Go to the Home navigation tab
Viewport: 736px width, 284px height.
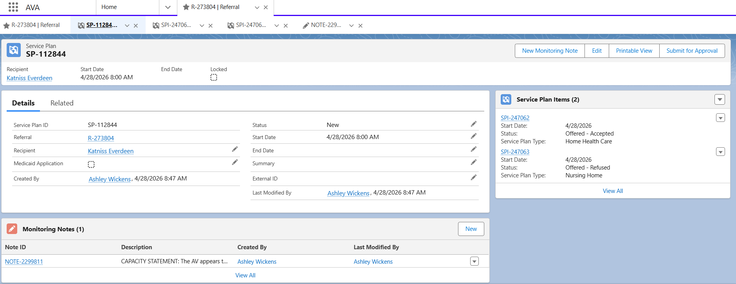[109, 7]
